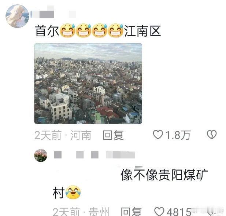Select the 江南区 comment text
The width and height of the screenshot is (226, 216).
142,31
